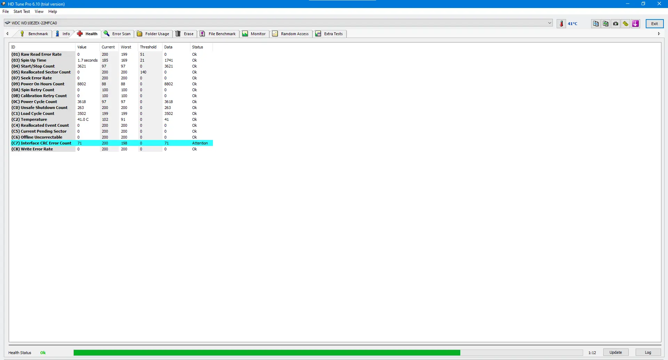The image size is (668, 360).
Task: Click the Value column header
Action: tap(87, 47)
